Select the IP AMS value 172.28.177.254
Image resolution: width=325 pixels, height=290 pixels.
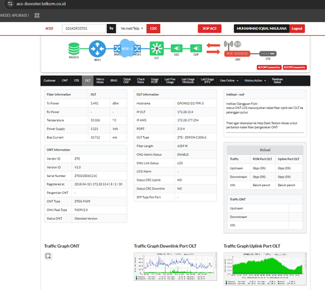click(188, 120)
